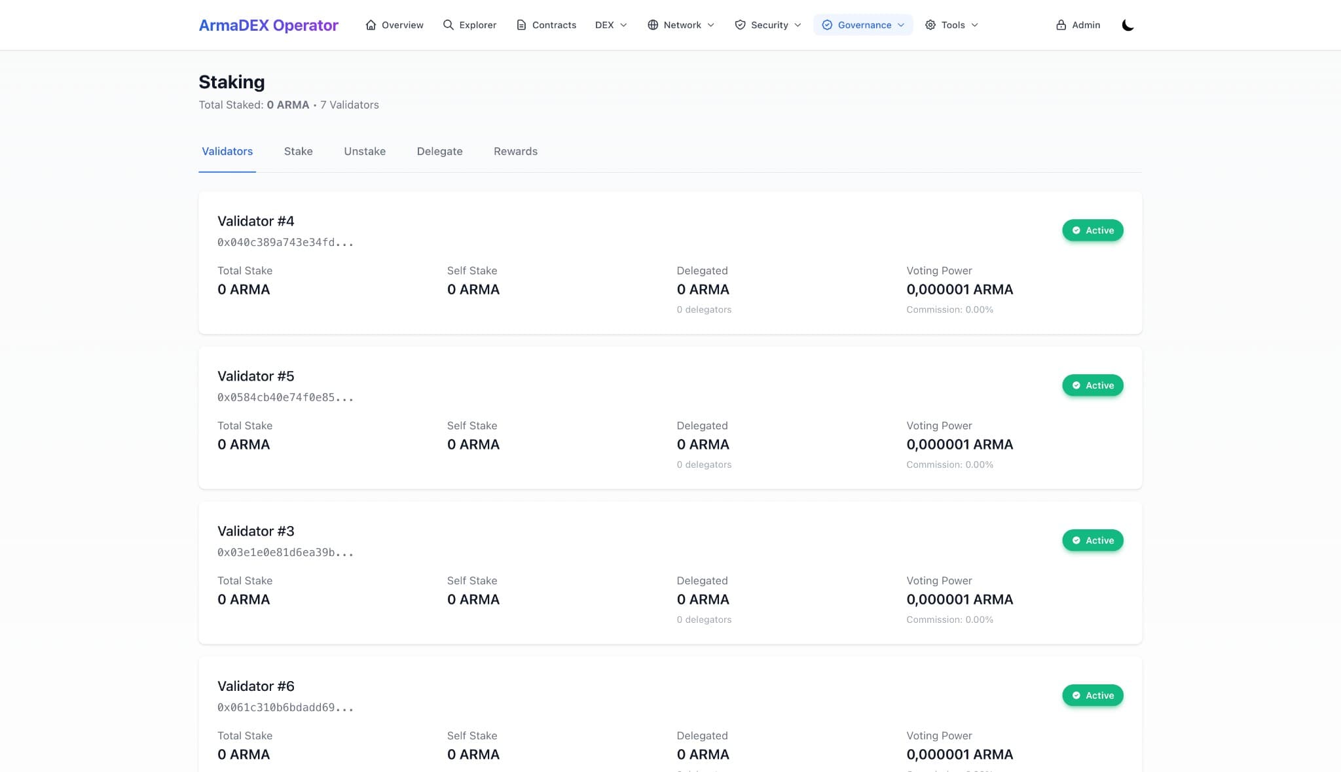Open Contracts via the document icon
Viewport: 1341px width, 772px height.
(521, 24)
